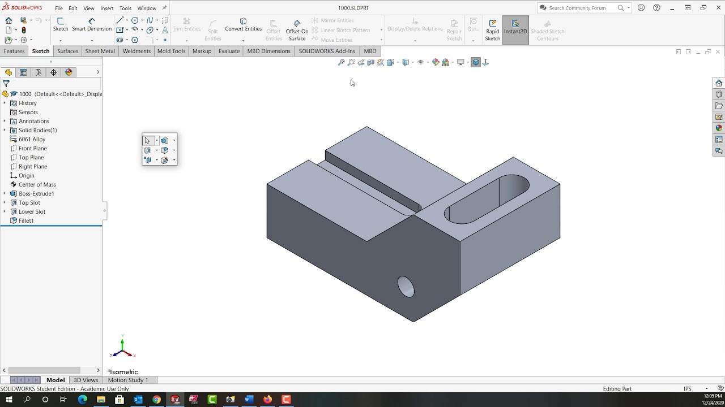Click the Section View icon
725x407 pixels.
coord(370,62)
